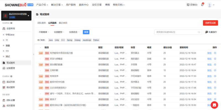Expand the 帮助文档 menu
Image resolution: width=221 pixels, height=110 pixels.
click(x=119, y=5)
